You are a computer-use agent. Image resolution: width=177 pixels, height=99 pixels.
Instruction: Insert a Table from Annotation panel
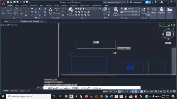pyautogui.click(x=63, y=15)
